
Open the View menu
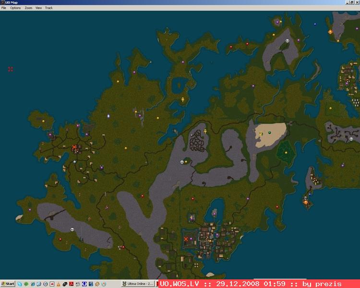click(x=38, y=8)
